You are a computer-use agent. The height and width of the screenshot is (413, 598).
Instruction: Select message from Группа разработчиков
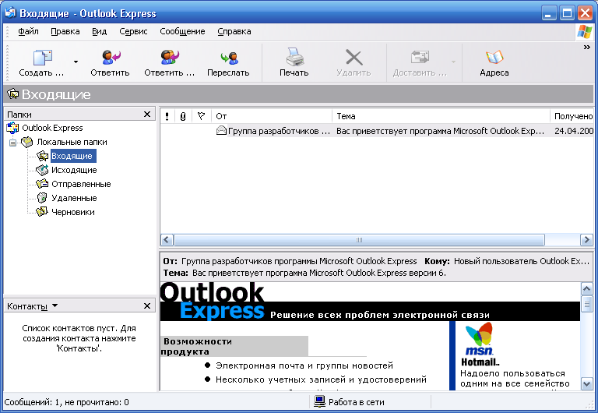pos(279,131)
